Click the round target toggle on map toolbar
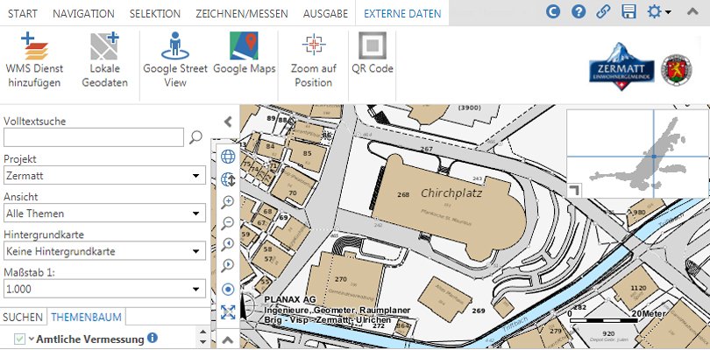This screenshot has height=350, width=710. (228, 289)
